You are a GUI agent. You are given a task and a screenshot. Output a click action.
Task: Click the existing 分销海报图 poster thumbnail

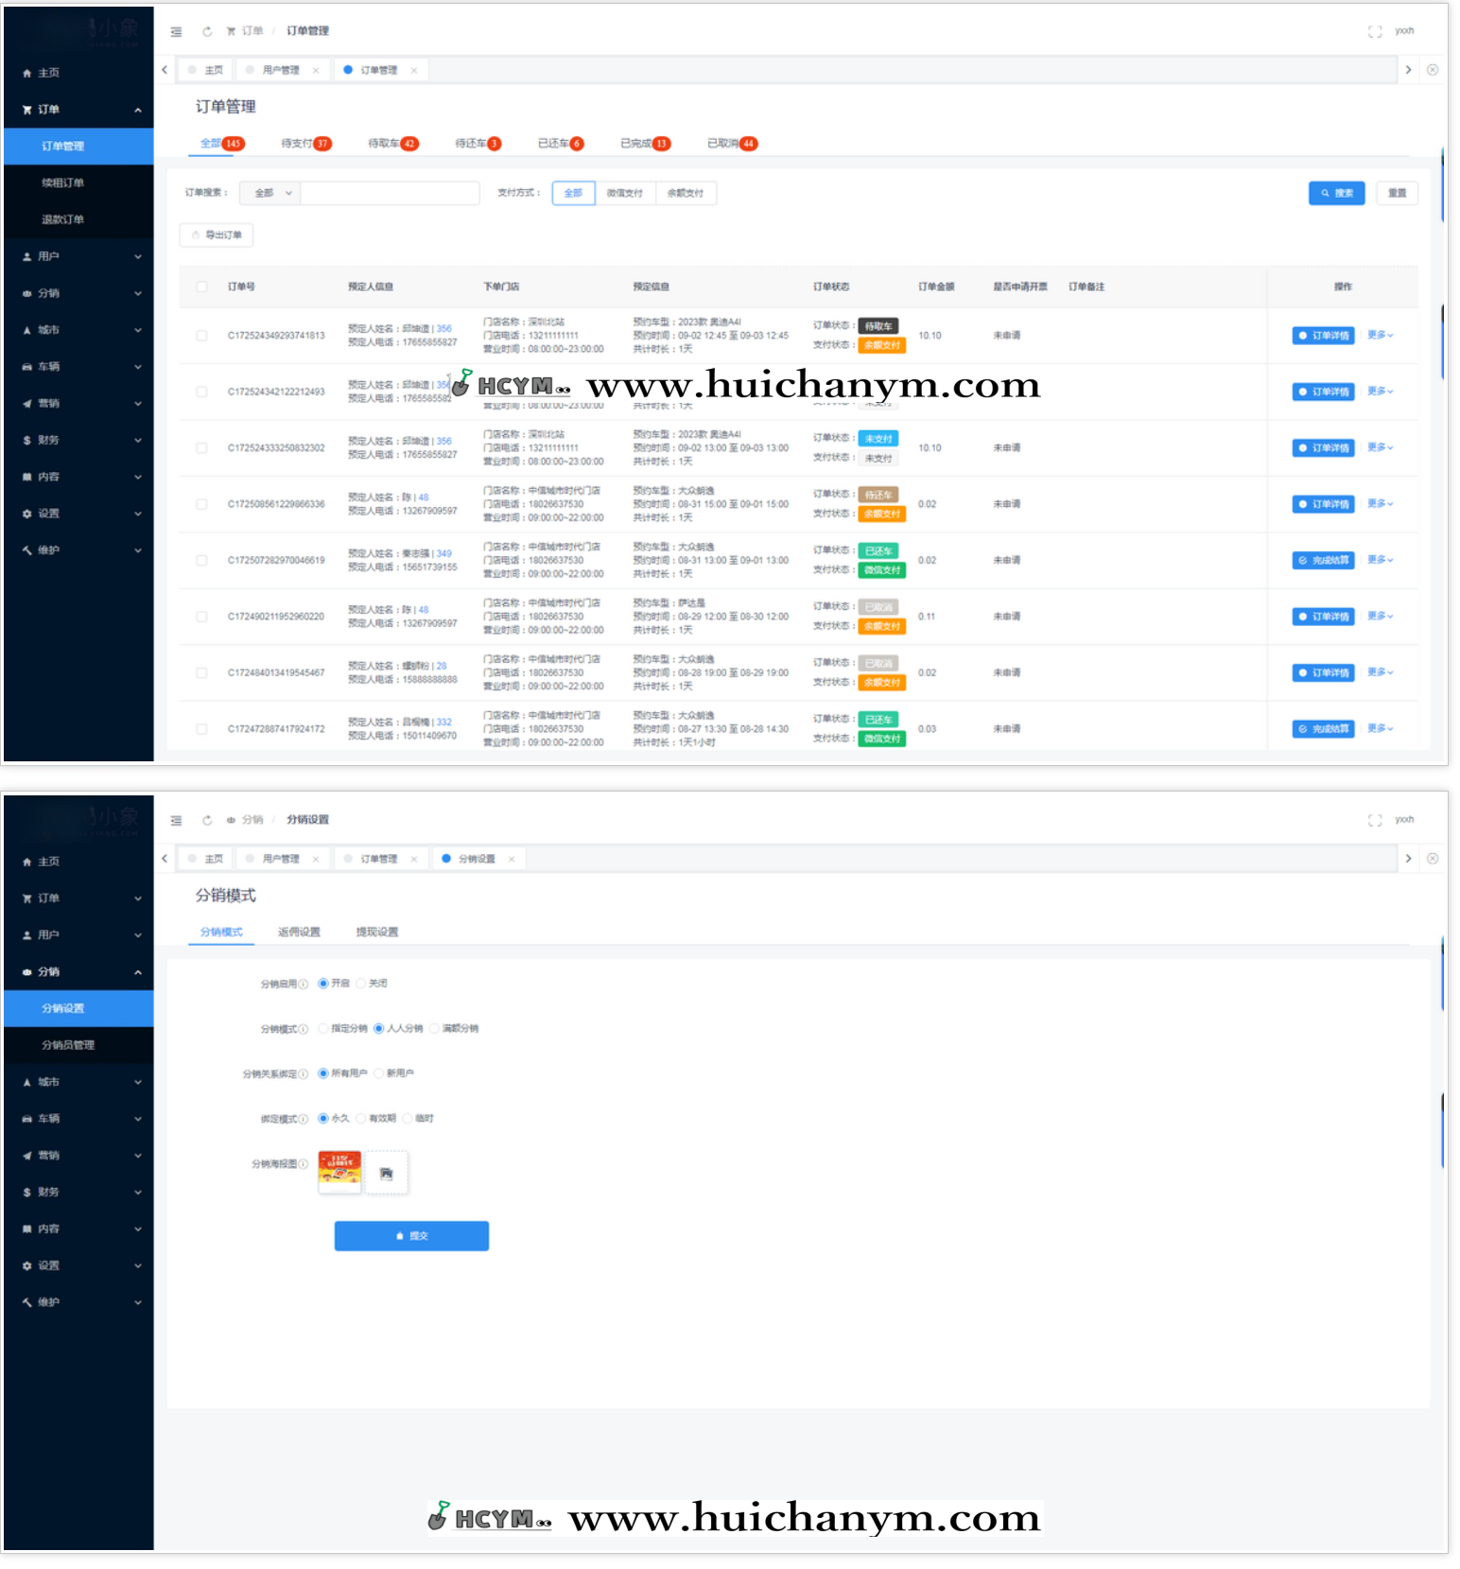tap(339, 1172)
